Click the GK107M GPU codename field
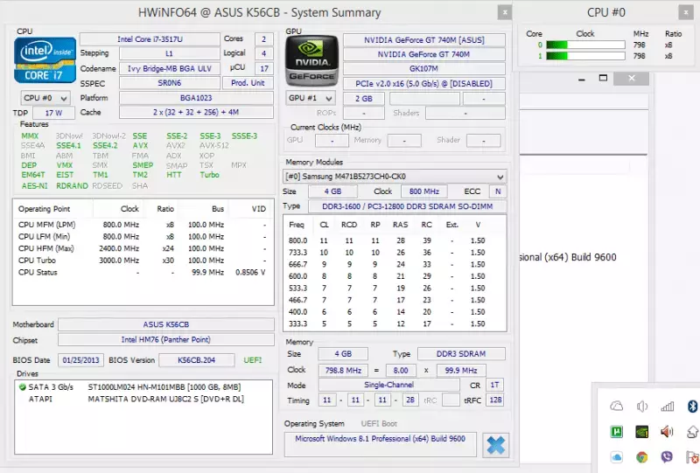Screen dimensions: 700x473 click(424, 69)
